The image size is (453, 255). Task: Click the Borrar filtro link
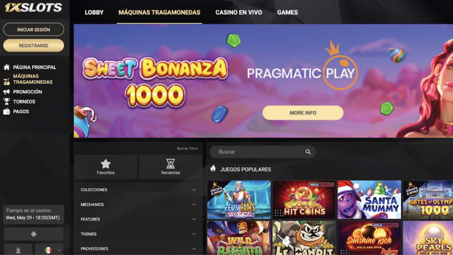188,148
